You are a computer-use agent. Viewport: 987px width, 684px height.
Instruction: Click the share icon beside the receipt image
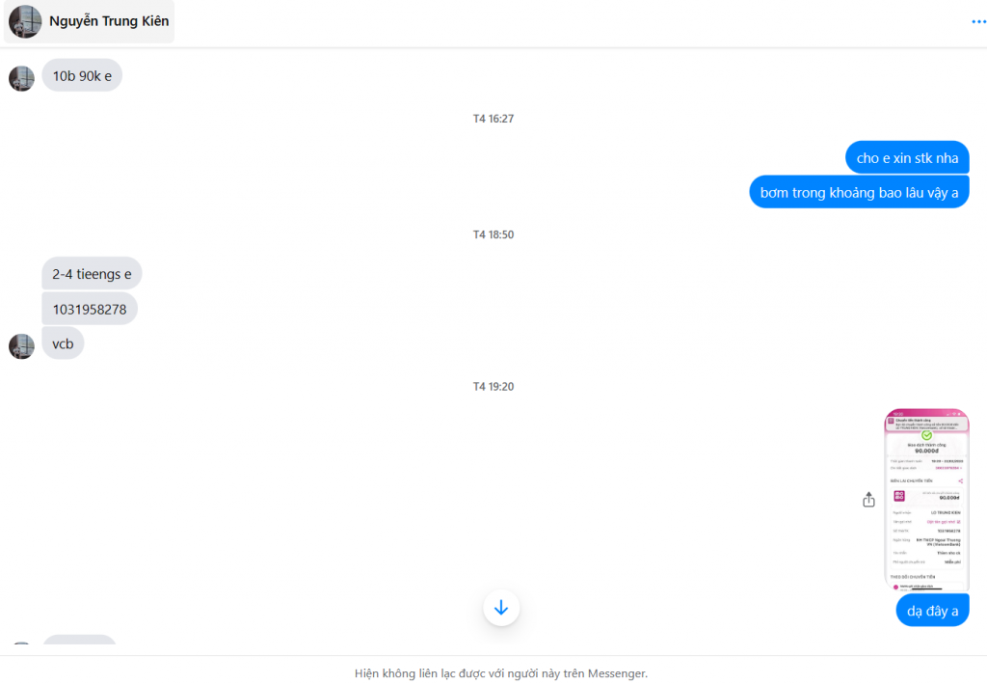[x=868, y=500]
